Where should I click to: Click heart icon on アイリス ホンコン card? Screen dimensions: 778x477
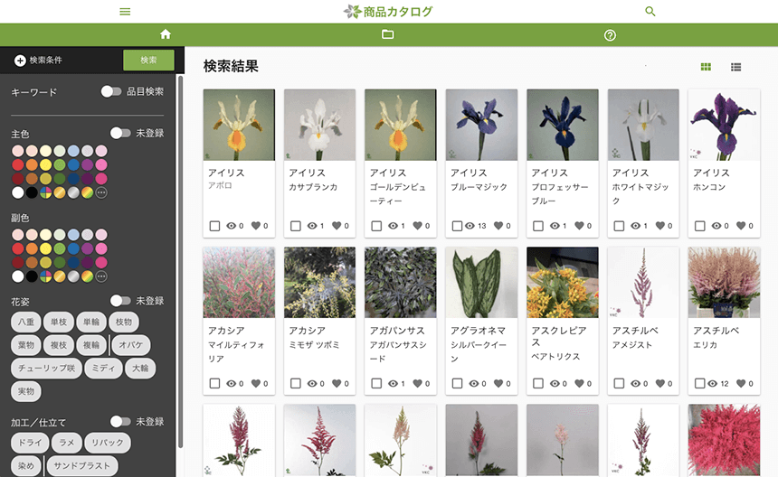click(741, 226)
